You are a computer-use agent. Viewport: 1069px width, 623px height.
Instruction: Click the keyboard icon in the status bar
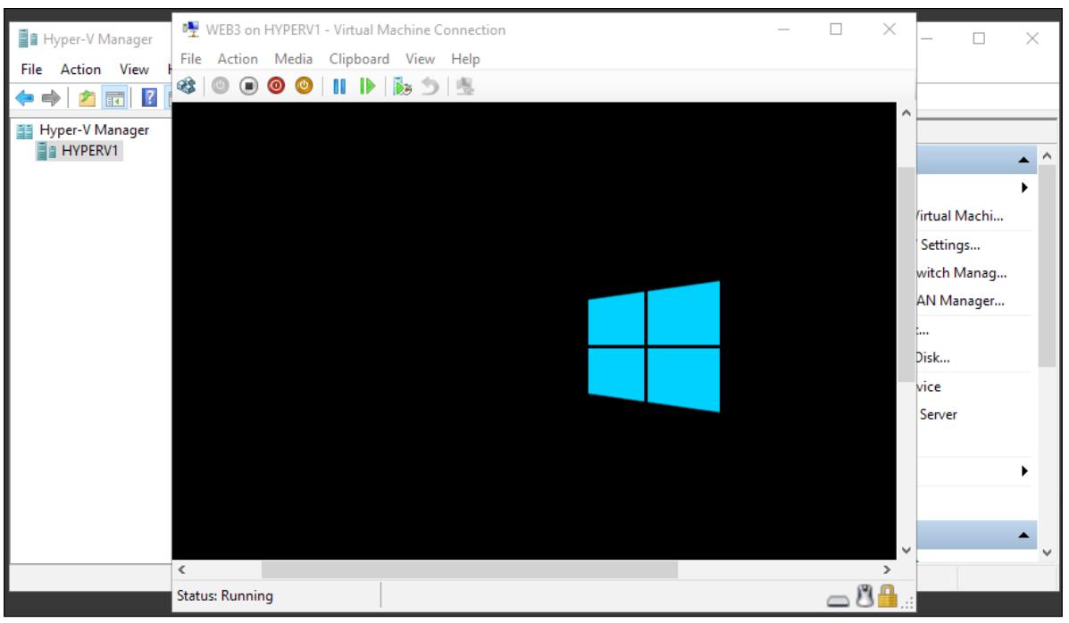[838, 601]
